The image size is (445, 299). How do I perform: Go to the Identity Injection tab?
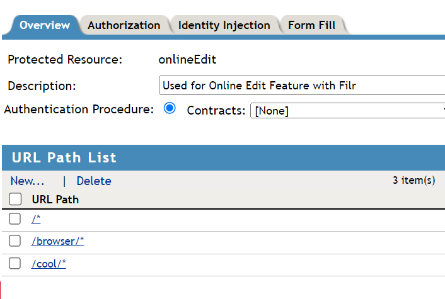click(224, 25)
